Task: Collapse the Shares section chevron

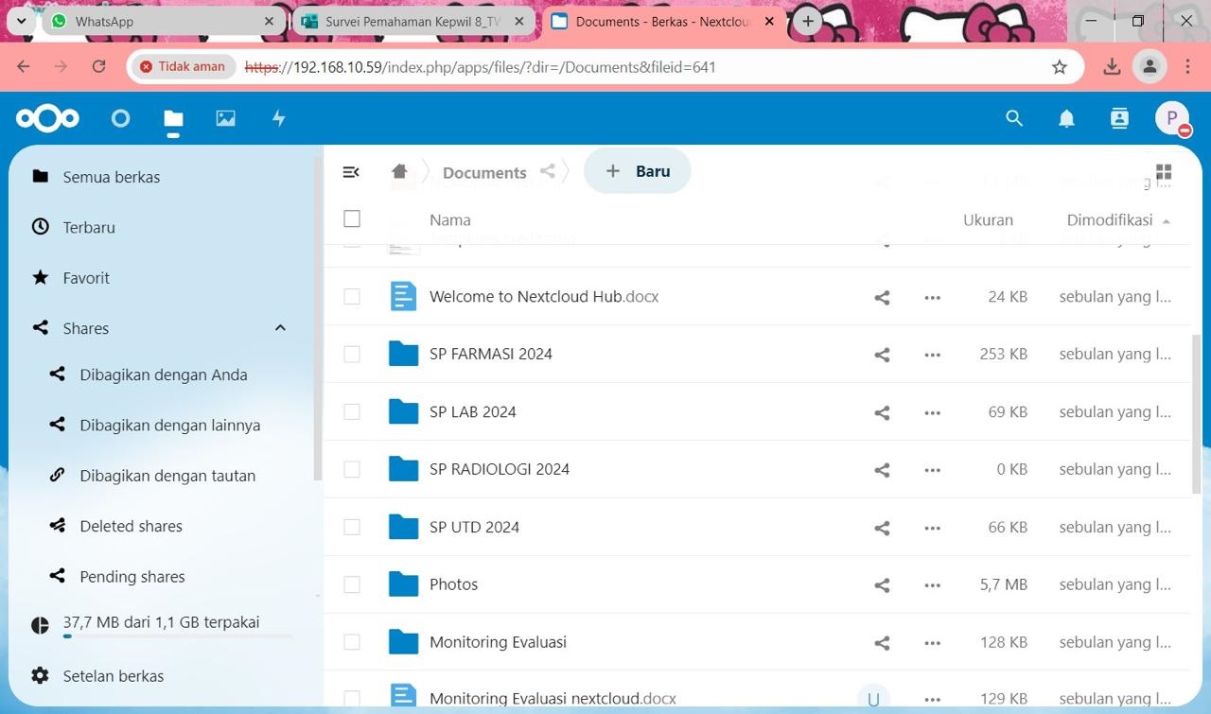Action: (280, 328)
